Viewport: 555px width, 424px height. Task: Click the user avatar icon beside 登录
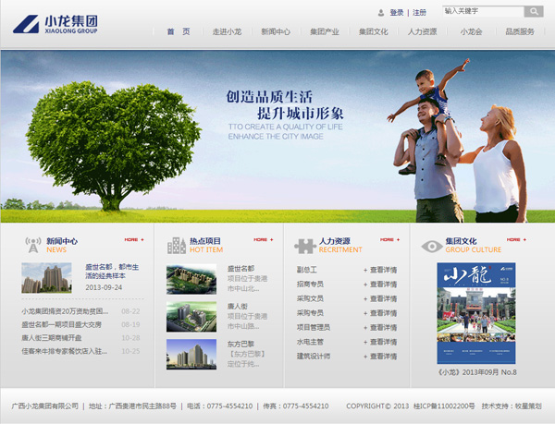click(x=381, y=13)
